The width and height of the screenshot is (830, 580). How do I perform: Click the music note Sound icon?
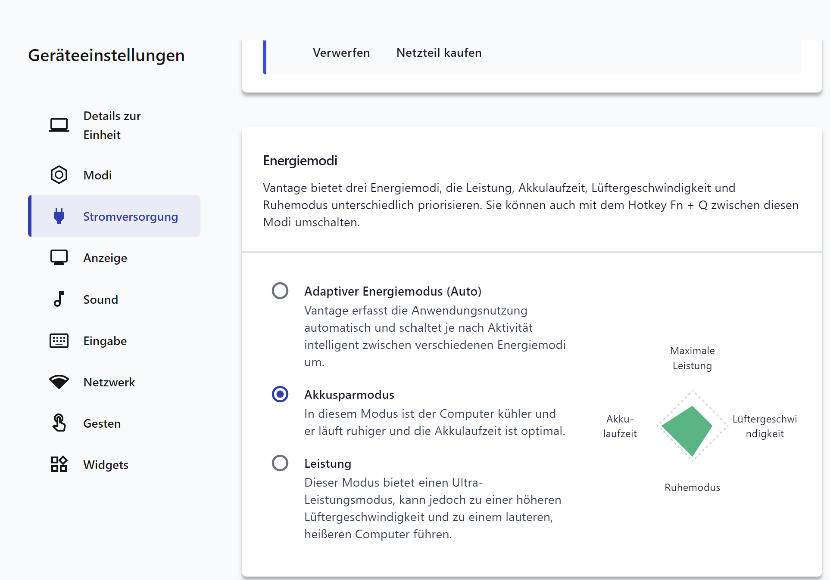pyautogui.click(x=59, y=299)
